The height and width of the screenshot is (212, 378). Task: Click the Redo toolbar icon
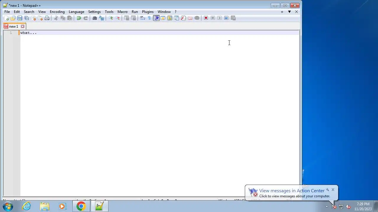86,18
